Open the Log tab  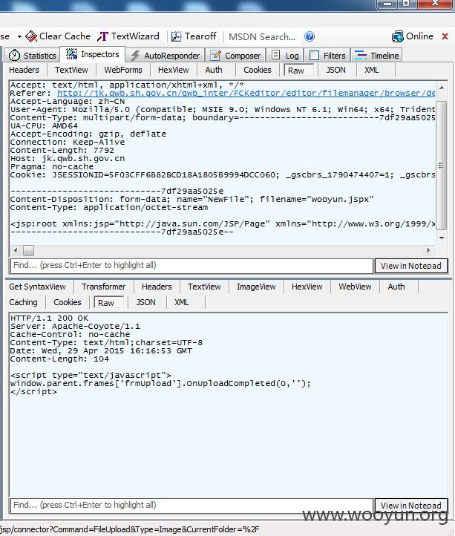(286, 56)
